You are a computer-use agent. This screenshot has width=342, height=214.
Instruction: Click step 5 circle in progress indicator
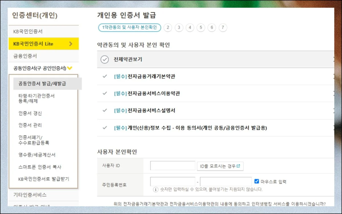tap(201, 28)
